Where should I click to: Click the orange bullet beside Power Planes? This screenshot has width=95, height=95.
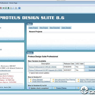55,88
